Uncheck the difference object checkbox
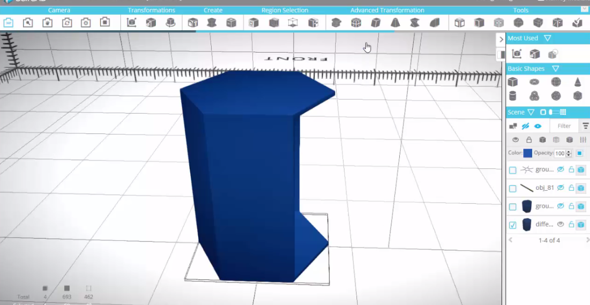This screenshot has height=305, width=590. [512, 225]
